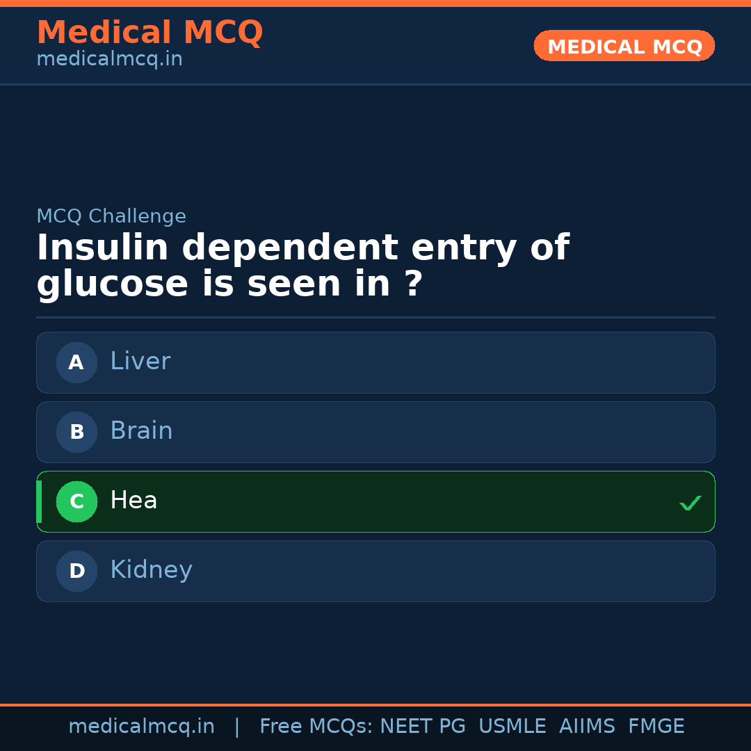Pick the Kidney answer text
751x751 pixels.
point(151,570)
